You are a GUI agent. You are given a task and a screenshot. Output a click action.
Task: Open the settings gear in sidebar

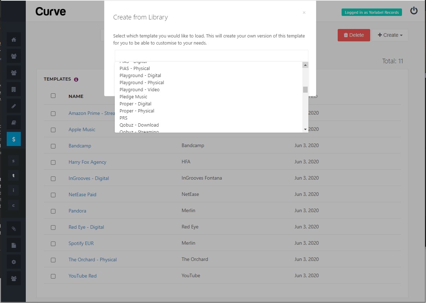click(14, 262)
